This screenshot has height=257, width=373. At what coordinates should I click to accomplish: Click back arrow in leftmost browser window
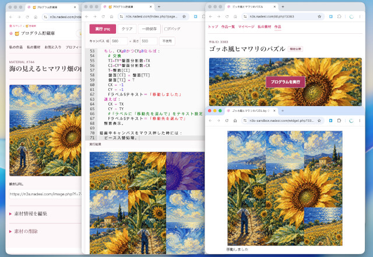(11, 17)
